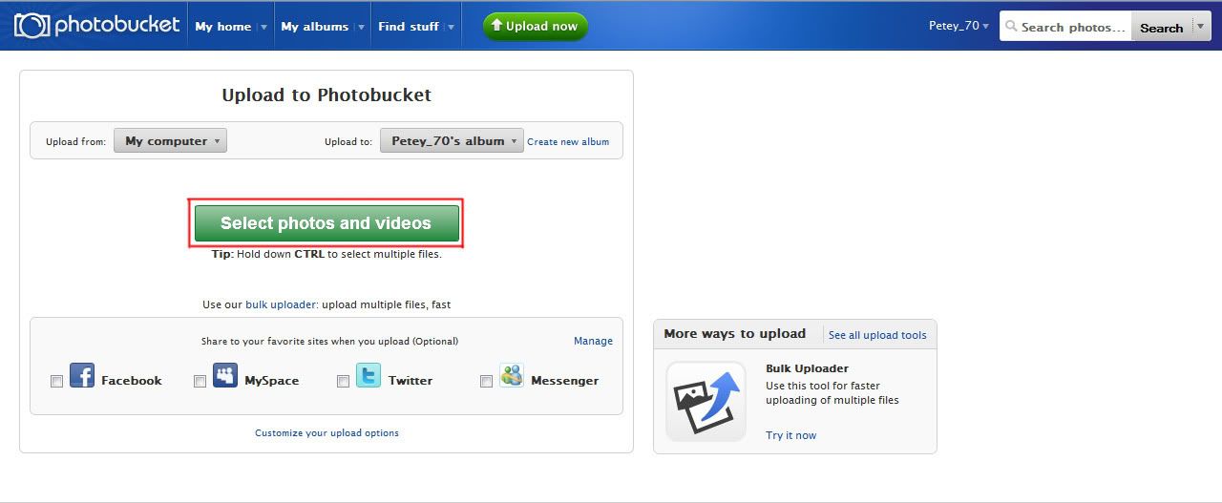The image size is (1222, 503).
Task: Expand the Find stuff menu arrow
Action: 452,27
